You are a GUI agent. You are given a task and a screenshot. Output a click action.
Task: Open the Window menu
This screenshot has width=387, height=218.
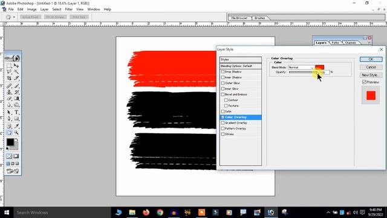coord(94,9)
